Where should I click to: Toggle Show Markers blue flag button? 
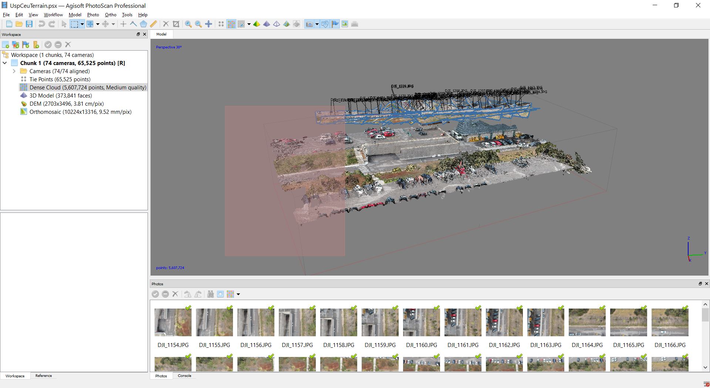click(335, 24)
